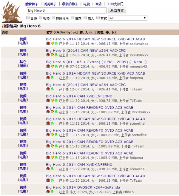Click magnet icon on sceneline HDCAM 11-21 row
Image resolution: width=179 pixels, height=196 pixels.
tap(48, 123)
